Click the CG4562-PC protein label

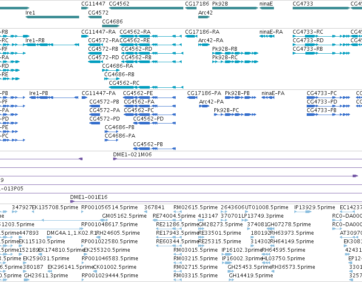(x=139, y=110)
